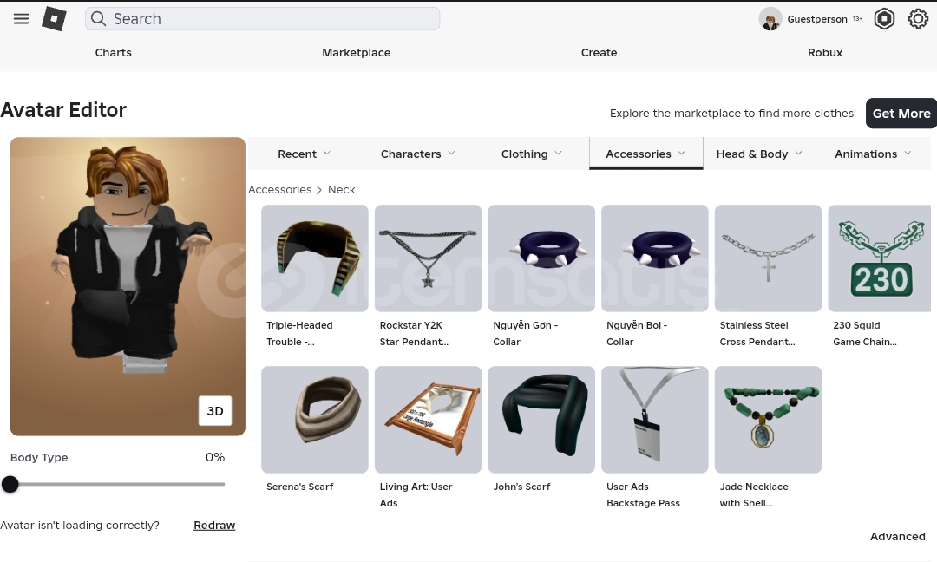Screen dimensions: 937x562
Task: Select the Rockstar Y2K Star Pendant thumbnail
Action: (x=428, y=258)
